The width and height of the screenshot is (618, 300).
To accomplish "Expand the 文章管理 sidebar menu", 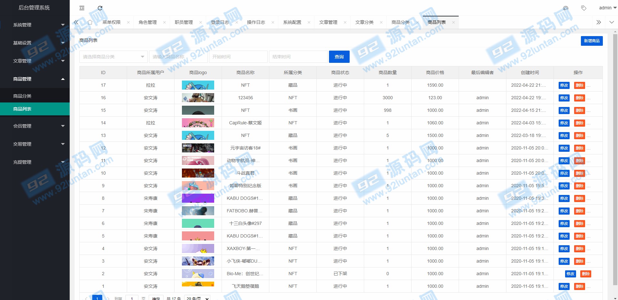I will (35, 61).
